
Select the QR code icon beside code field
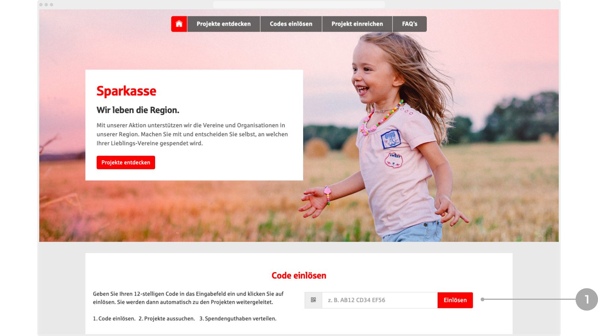point(313,300)
